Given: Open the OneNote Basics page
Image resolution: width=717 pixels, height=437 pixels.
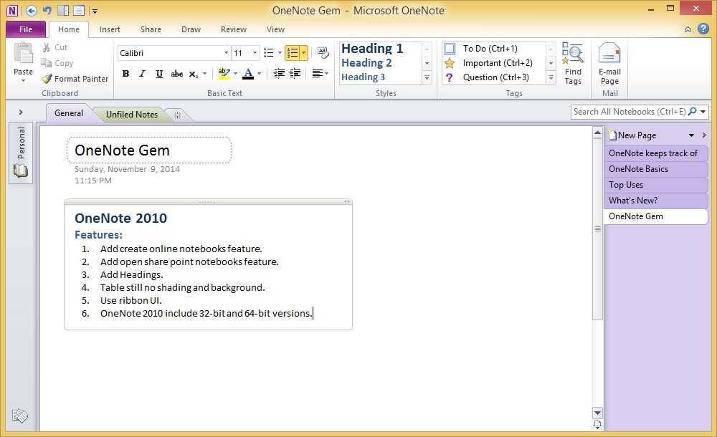Looking at the screenshot, I should (638, 169).
